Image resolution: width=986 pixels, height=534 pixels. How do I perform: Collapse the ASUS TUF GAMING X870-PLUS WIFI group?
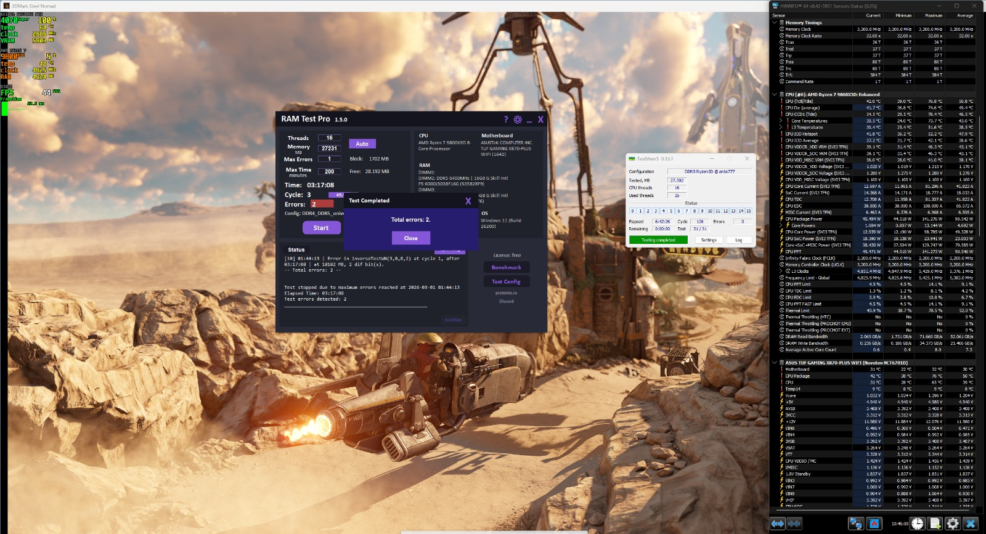(775, 363)
